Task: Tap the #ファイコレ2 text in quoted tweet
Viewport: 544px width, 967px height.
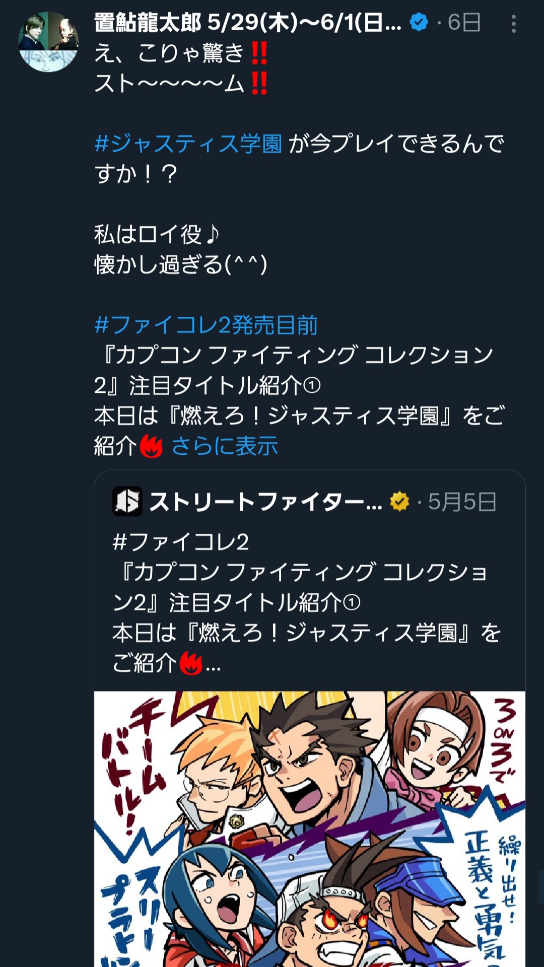Action: click(181, 542)
